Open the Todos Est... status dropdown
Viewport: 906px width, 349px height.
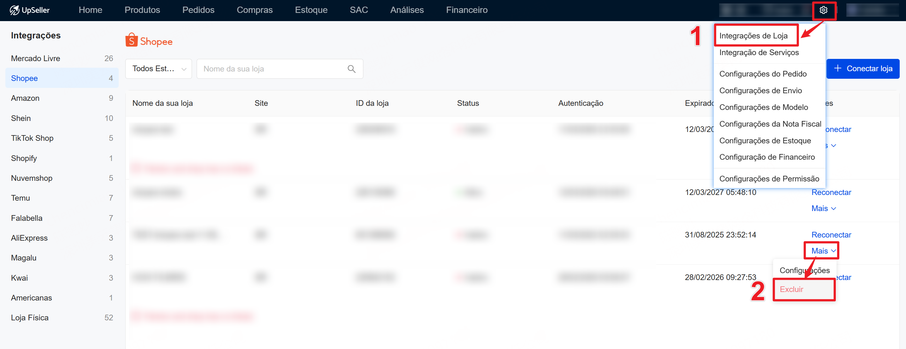click(158, 69)
